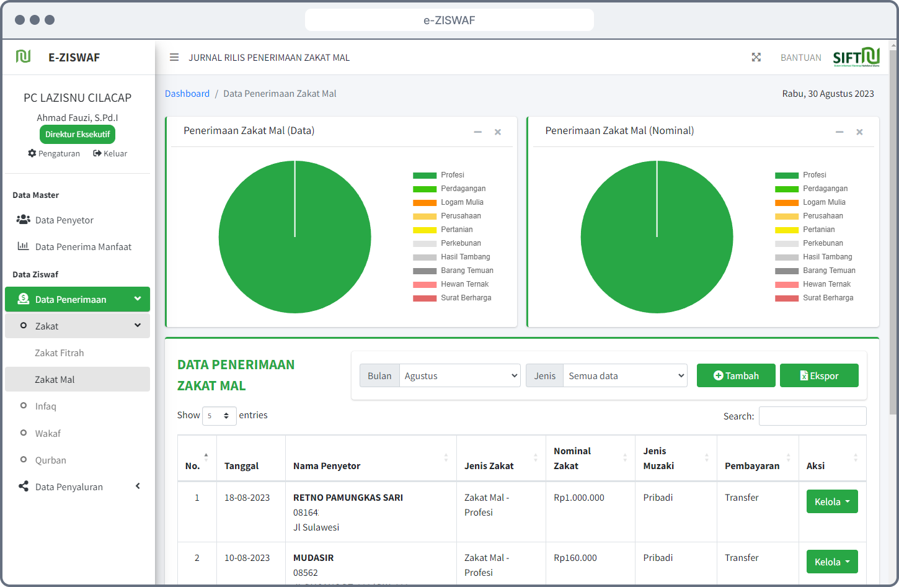Close the Penerimaan Zakat Mal (Nominal) card
This screenshot has width=899, height=587.
tap(859, 132)
